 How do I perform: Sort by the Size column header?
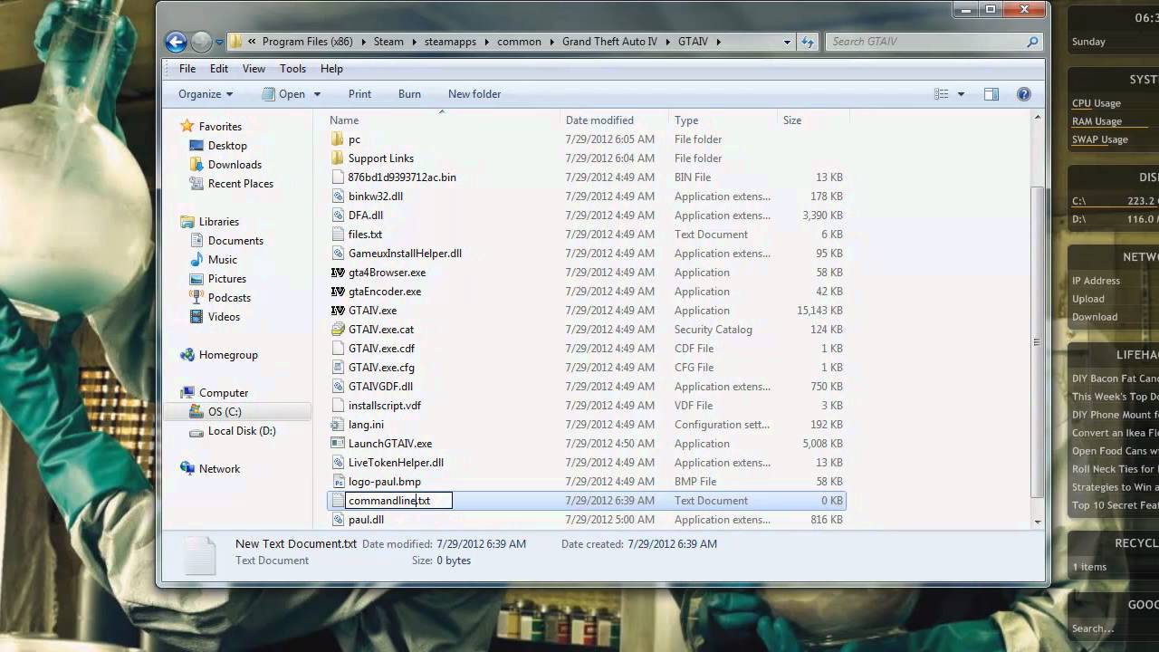pyautogui.click(x=814, y=120)
